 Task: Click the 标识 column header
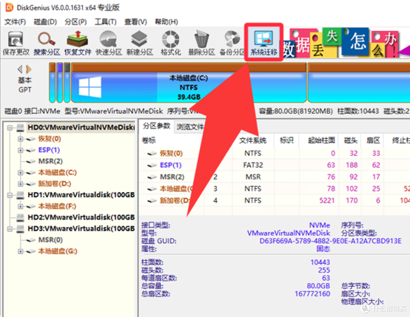(287, 140)
